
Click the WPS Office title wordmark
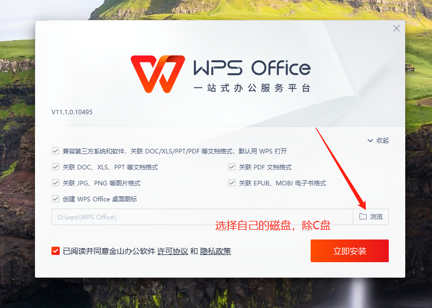(252, 68)
